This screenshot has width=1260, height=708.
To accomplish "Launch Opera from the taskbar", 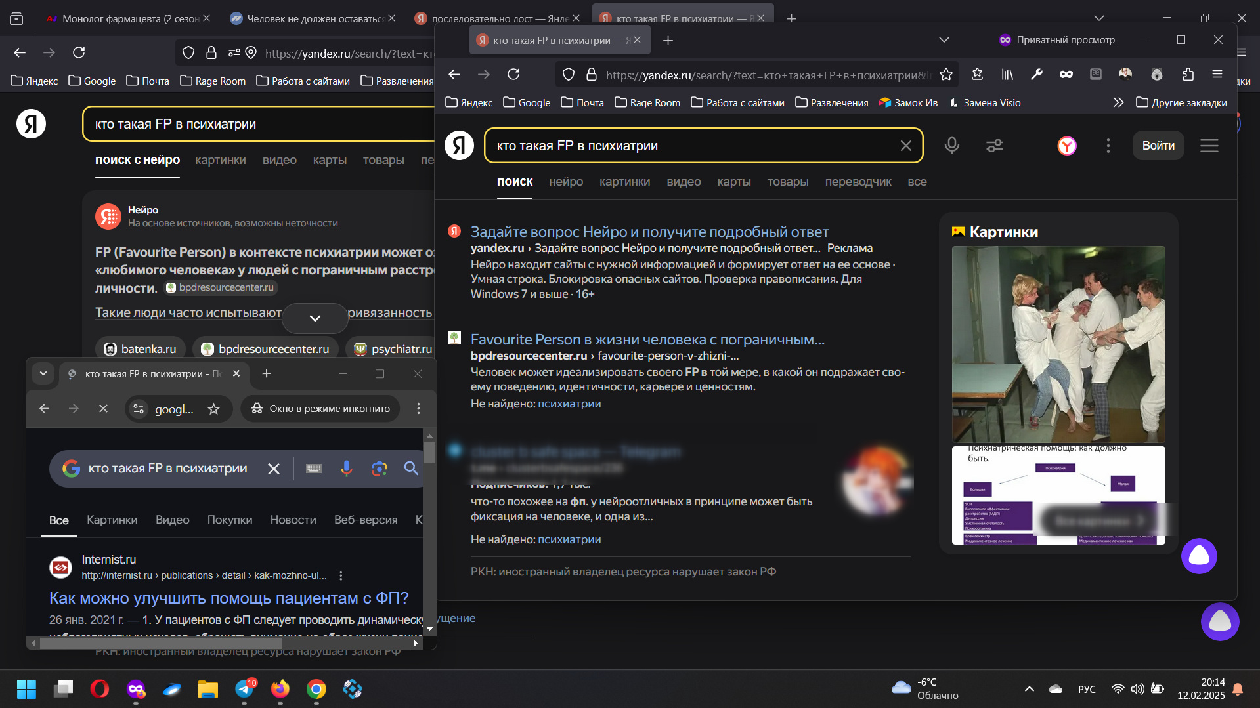I will point(100,689).
